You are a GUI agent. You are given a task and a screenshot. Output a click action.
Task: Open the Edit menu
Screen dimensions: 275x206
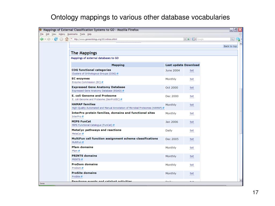[x=48, y=34]
